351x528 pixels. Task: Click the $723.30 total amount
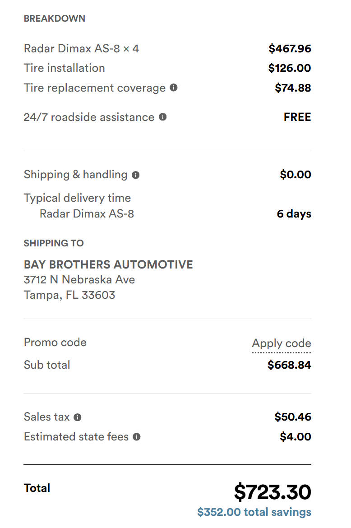point(272,492)
